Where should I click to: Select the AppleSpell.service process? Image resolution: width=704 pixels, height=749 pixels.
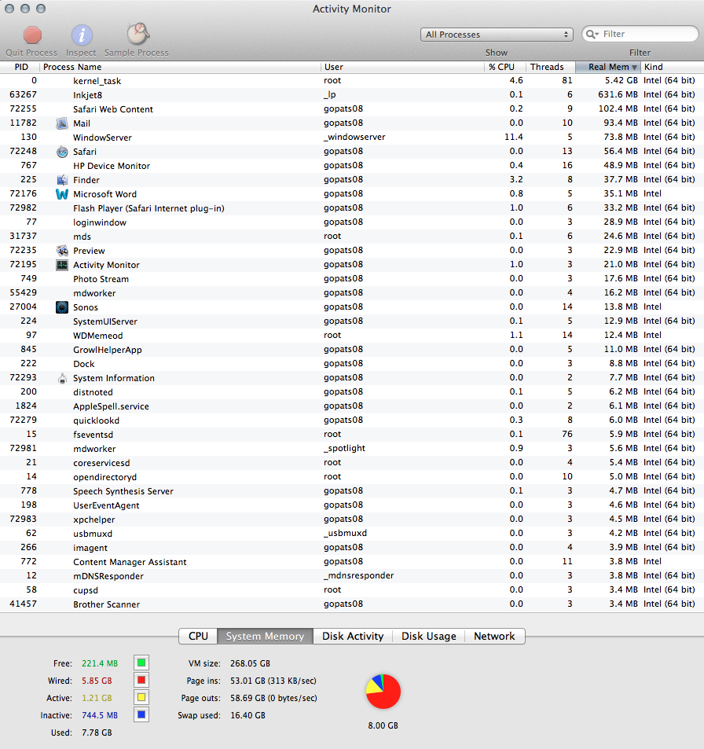click(x=352, y=406)
